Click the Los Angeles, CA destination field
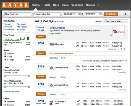 pyautogui.click(x=47, y=14)
